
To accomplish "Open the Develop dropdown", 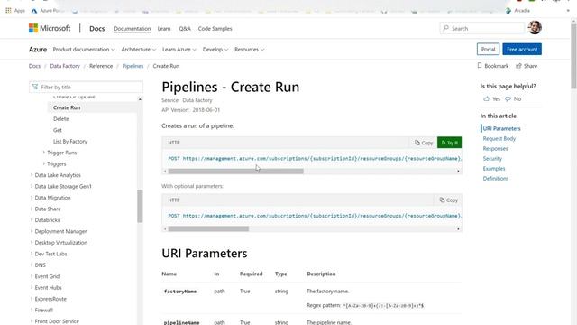I will tap(215, 50).
